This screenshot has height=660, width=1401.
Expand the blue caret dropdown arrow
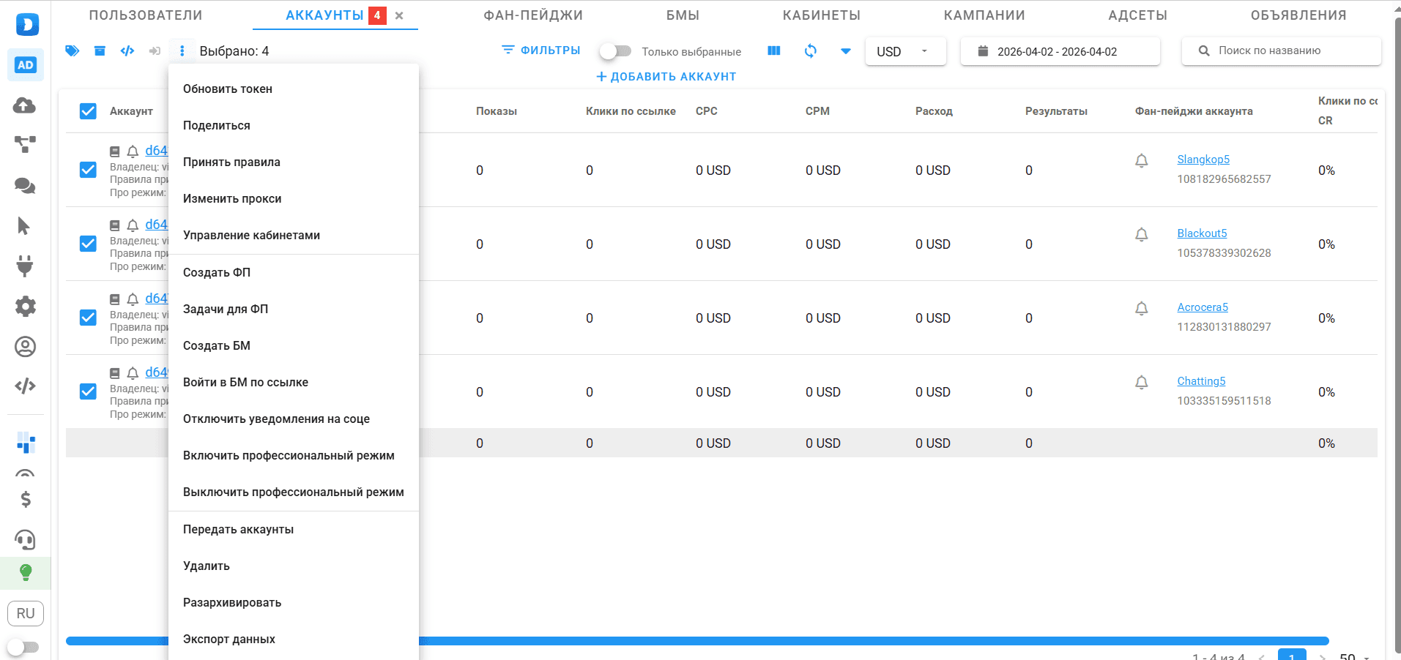[x=845, y=51]
